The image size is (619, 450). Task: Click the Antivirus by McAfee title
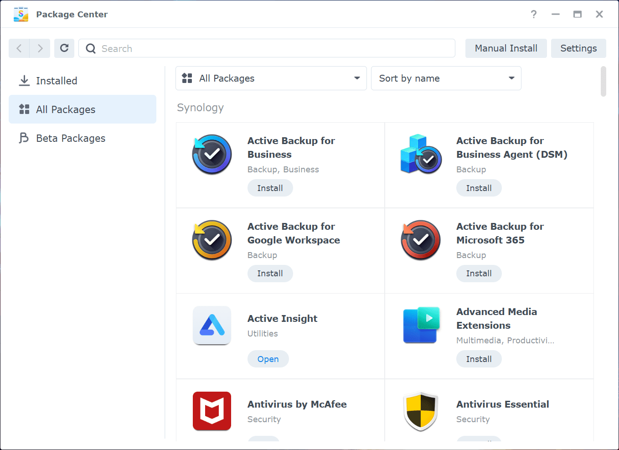pos(297,404)
